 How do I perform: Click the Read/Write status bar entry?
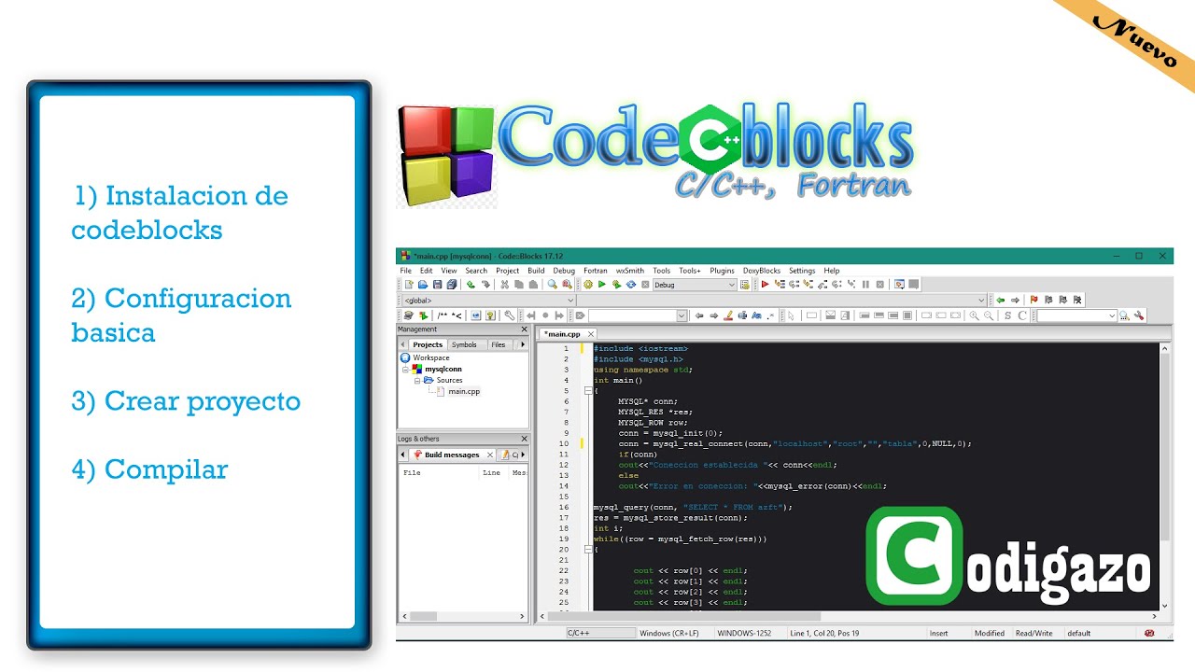tap(1033, 633)
